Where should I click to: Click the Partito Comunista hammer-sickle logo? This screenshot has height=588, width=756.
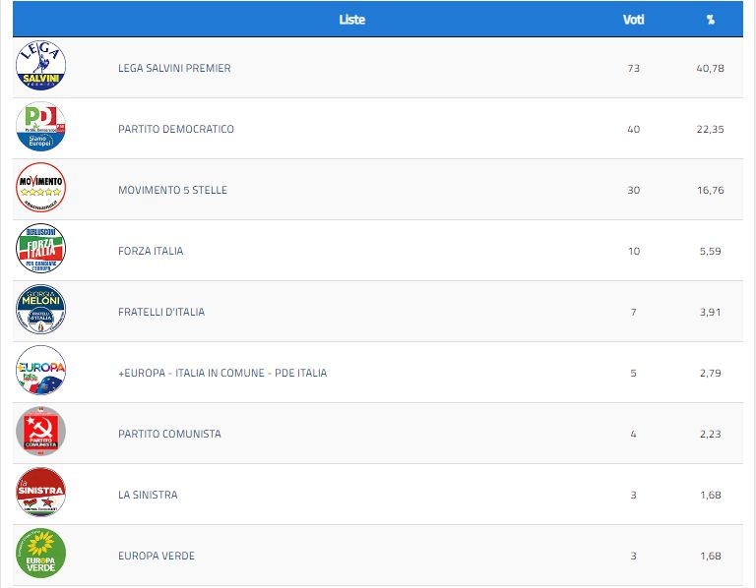tap(41, 433)
